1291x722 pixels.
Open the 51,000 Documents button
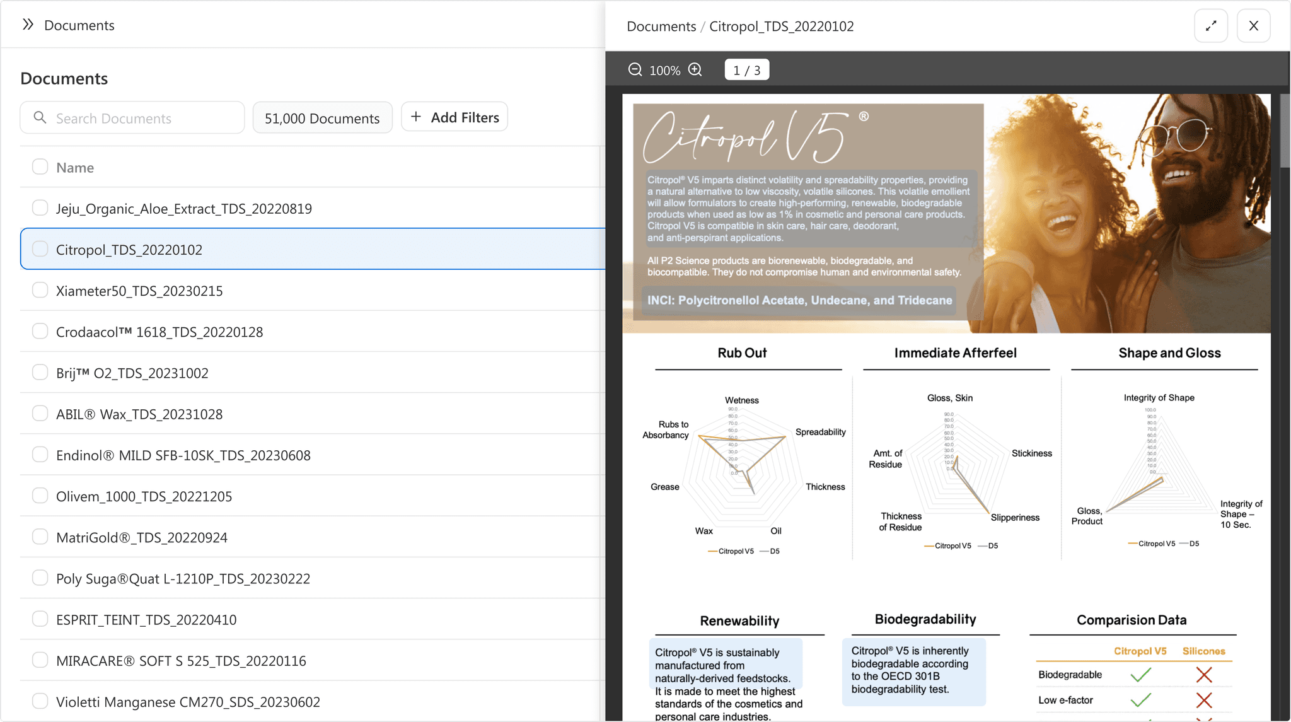(x=322, y=118)
